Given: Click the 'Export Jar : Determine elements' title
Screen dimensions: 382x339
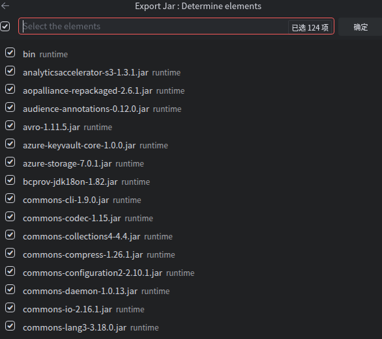Looking at the screenshot, I should (x=198, y=6).
